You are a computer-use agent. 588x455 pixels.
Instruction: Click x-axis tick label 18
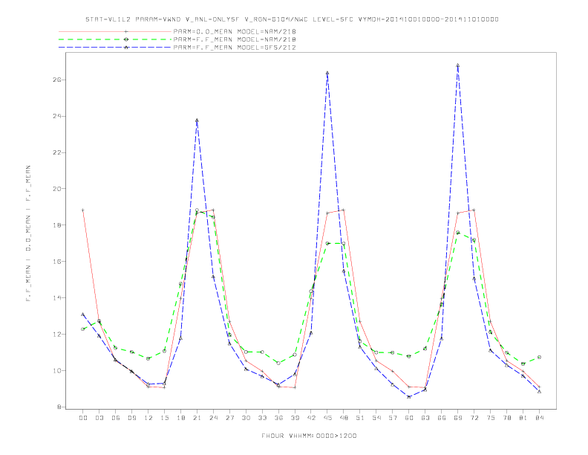coord(180,418)
